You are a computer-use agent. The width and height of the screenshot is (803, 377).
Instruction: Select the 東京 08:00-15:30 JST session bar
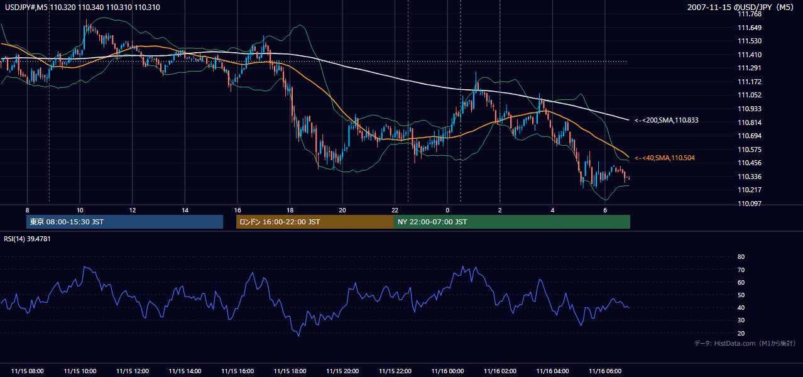[x=124, y=222]
